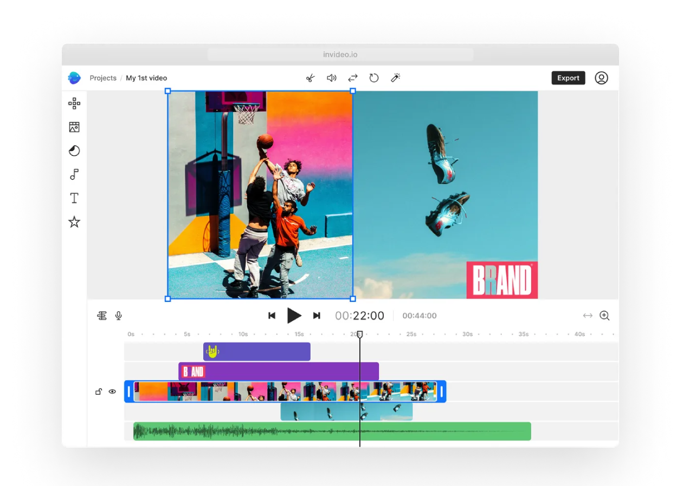The height and width of the screenshot is (486, 683).
Task: Open the media image icon in sidebar
Action: point(74,127)
